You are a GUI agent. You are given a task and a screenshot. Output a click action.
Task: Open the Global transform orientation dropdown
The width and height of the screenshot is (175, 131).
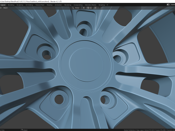[77, 8]
